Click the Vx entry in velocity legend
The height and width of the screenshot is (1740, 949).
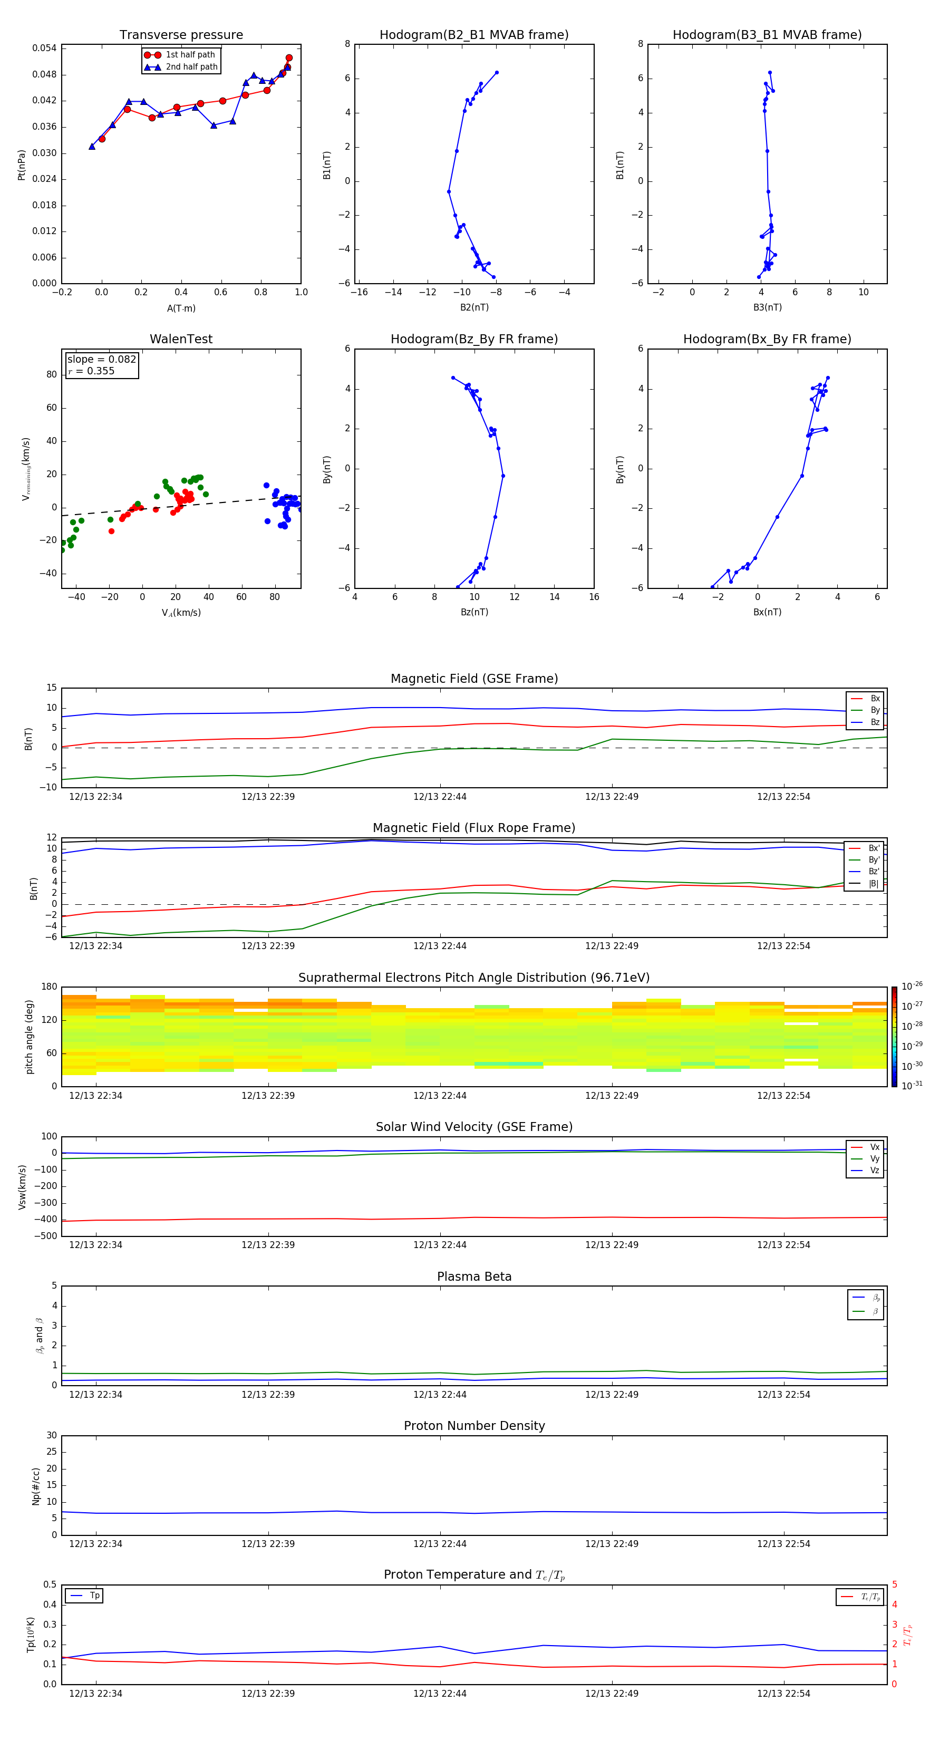pos(865,1147)
